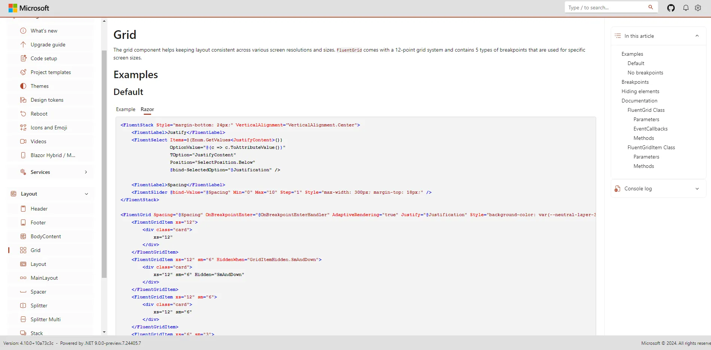Expand the Console log panel
This screenshot has width=711, height=350.
[x=697, y=188]
